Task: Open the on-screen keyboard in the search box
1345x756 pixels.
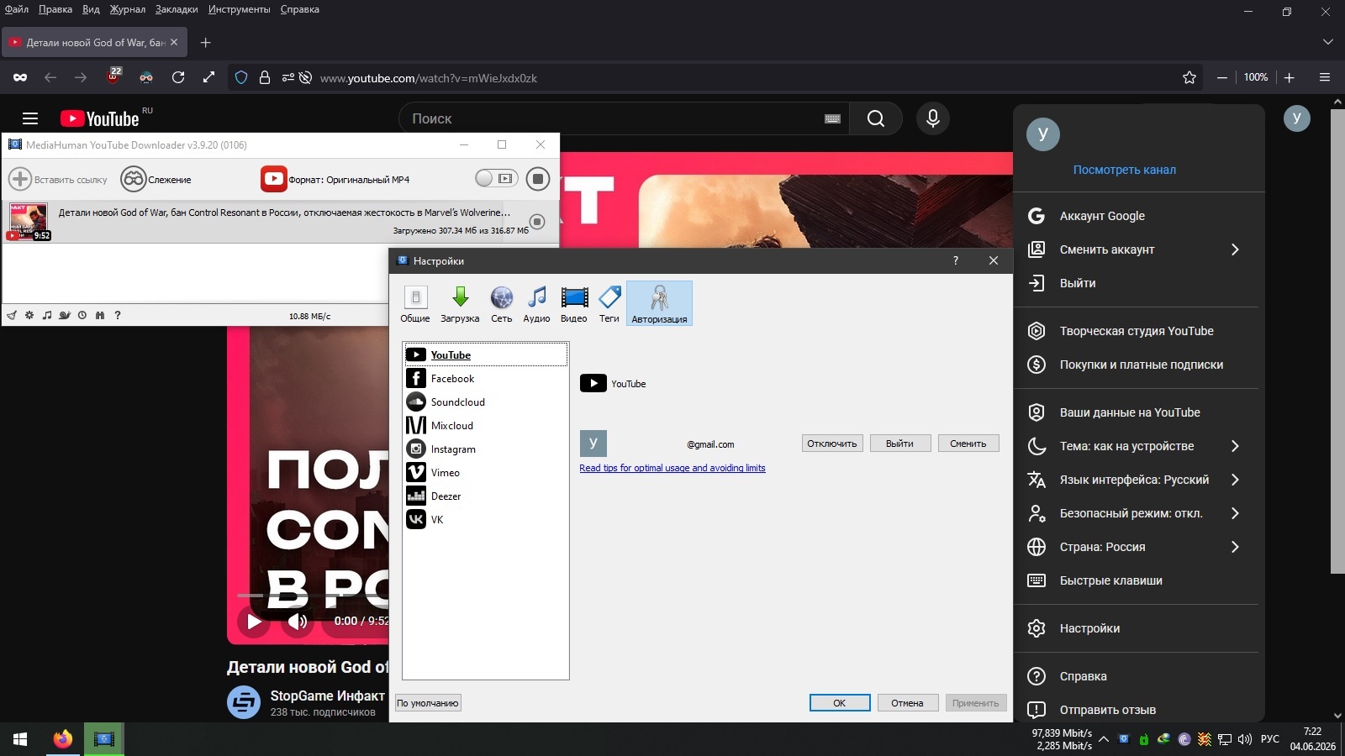Action: coord(832,118)
